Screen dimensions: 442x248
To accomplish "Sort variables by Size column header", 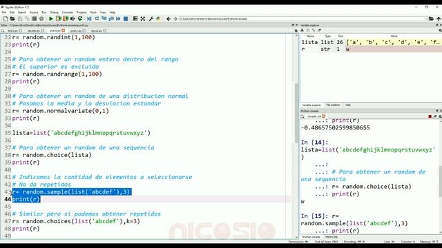I will [x=340, y=37].
